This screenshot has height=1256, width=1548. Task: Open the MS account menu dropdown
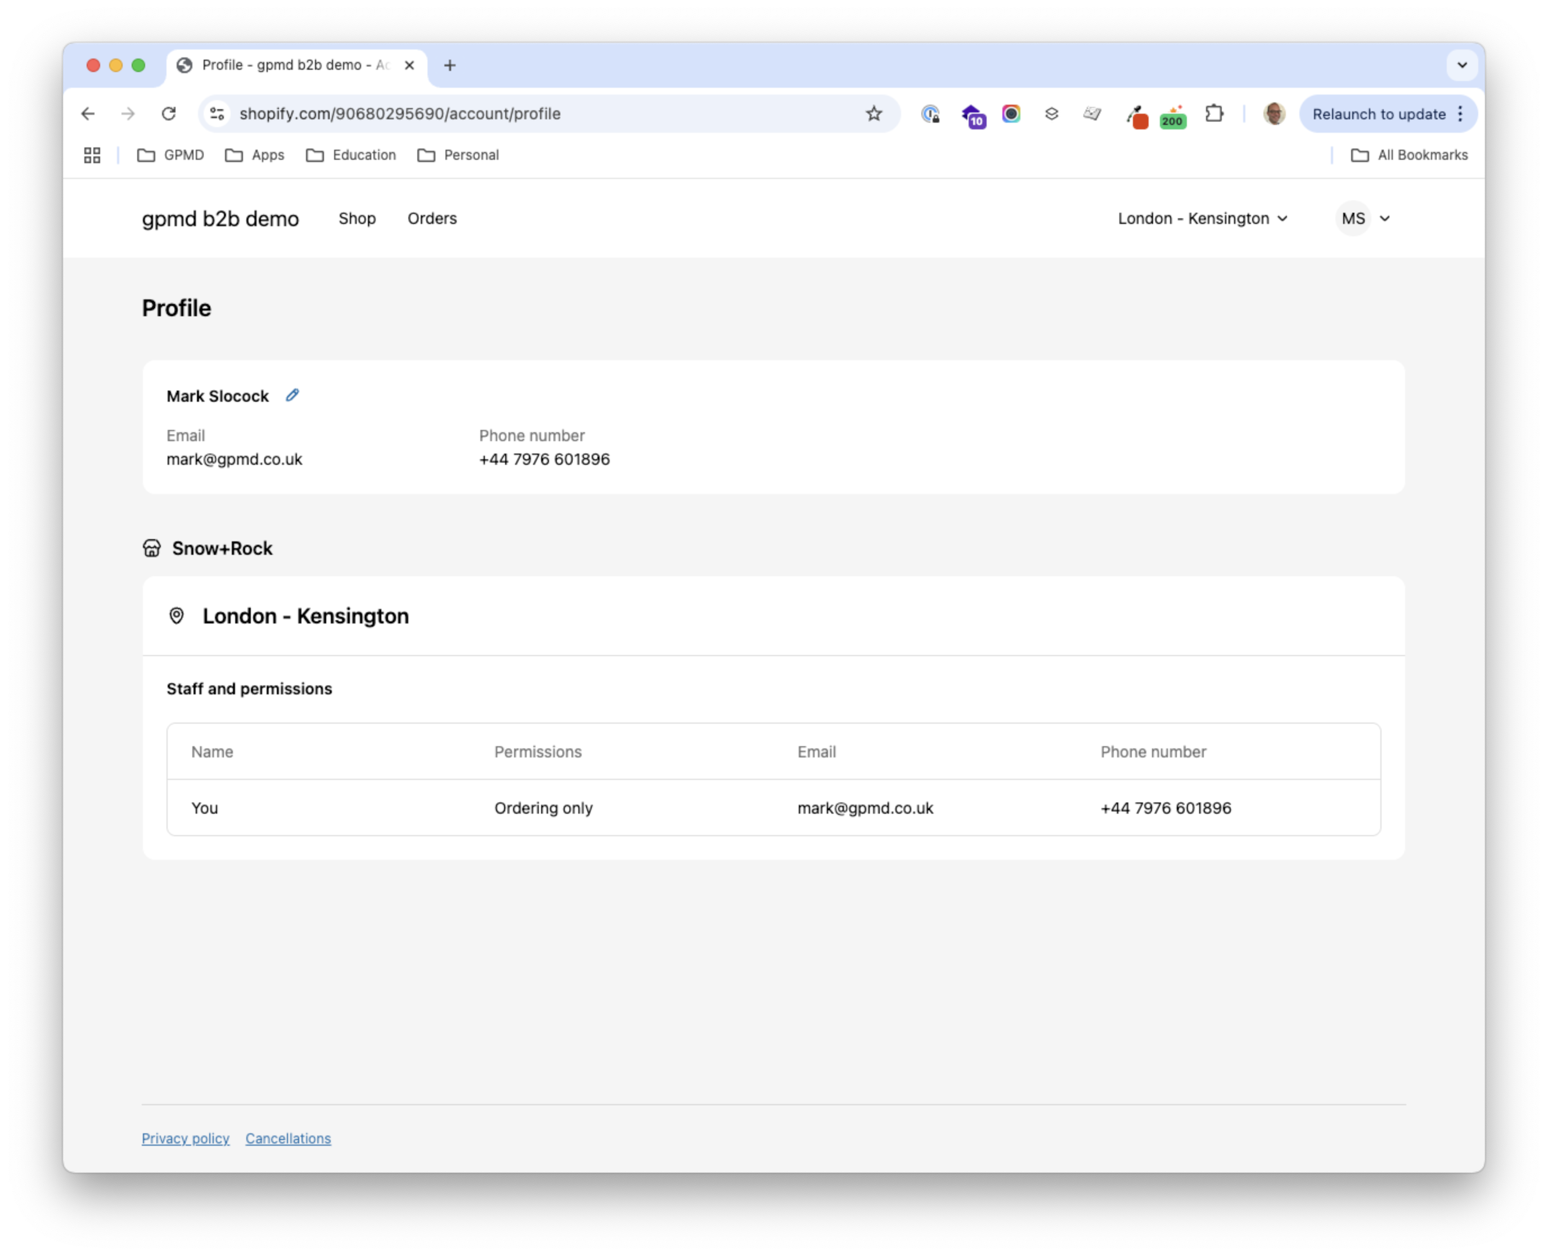1365,218
